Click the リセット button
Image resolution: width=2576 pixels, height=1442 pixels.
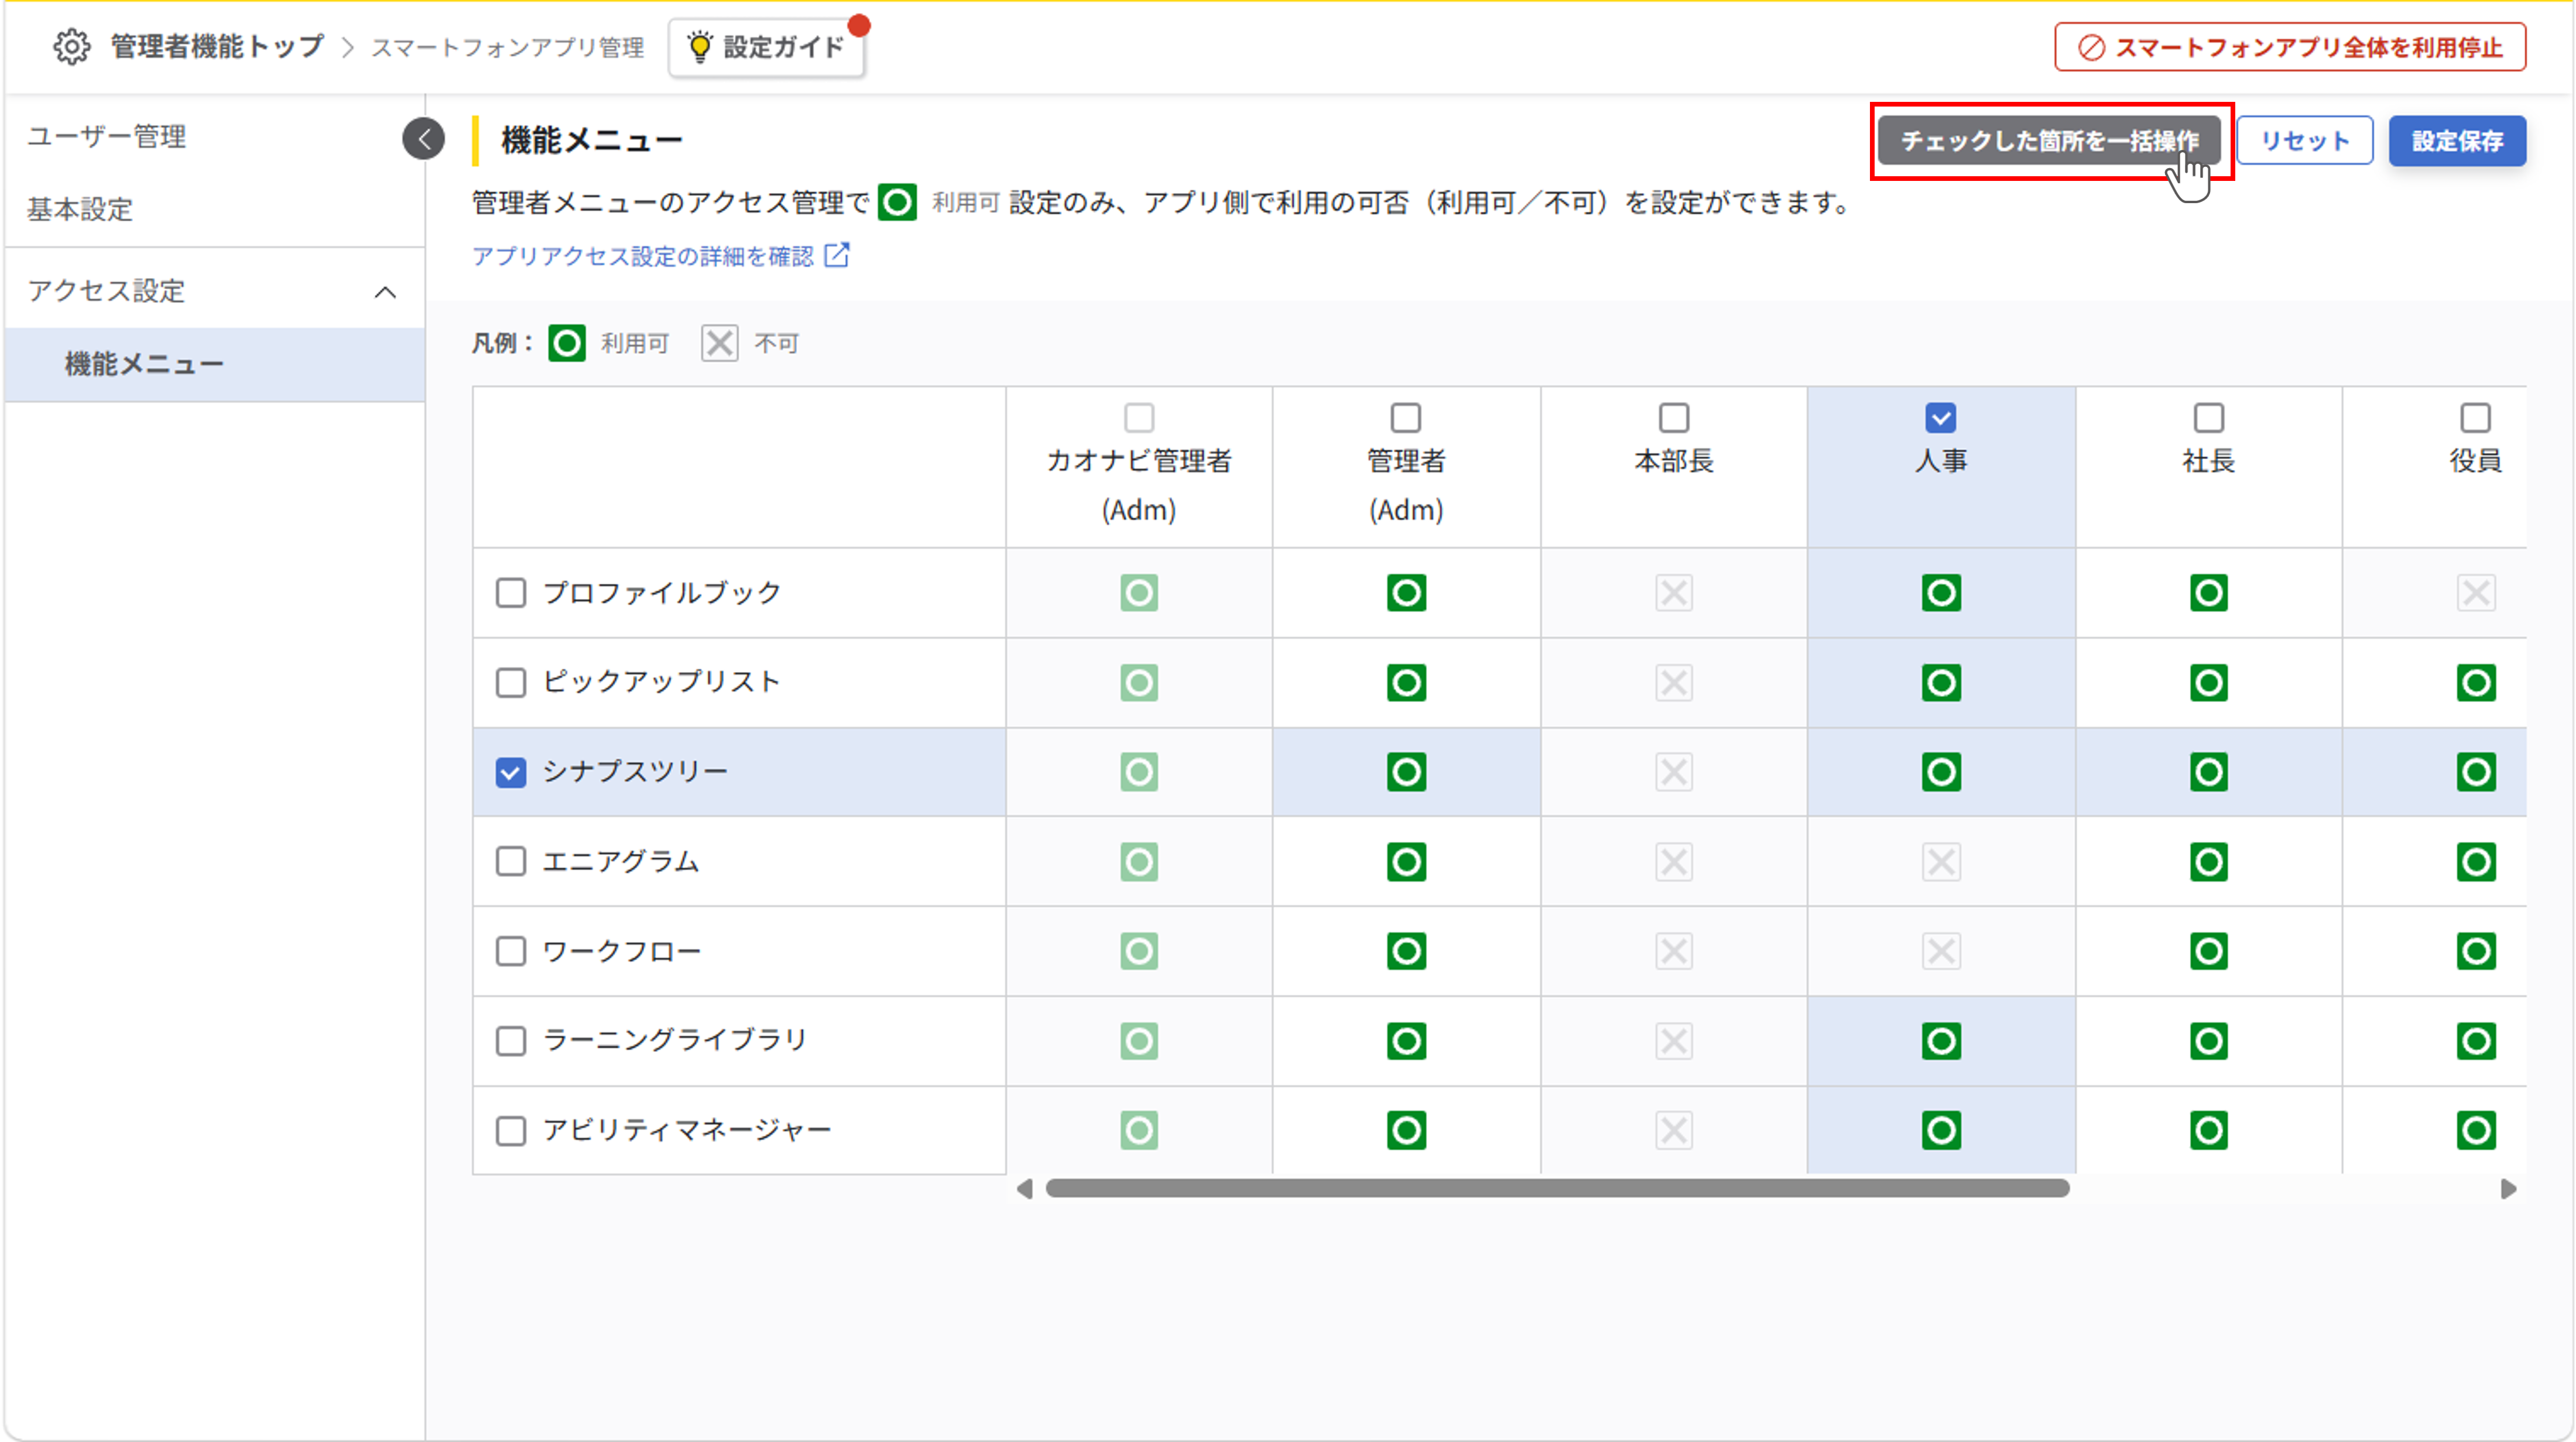[2304, 140]
